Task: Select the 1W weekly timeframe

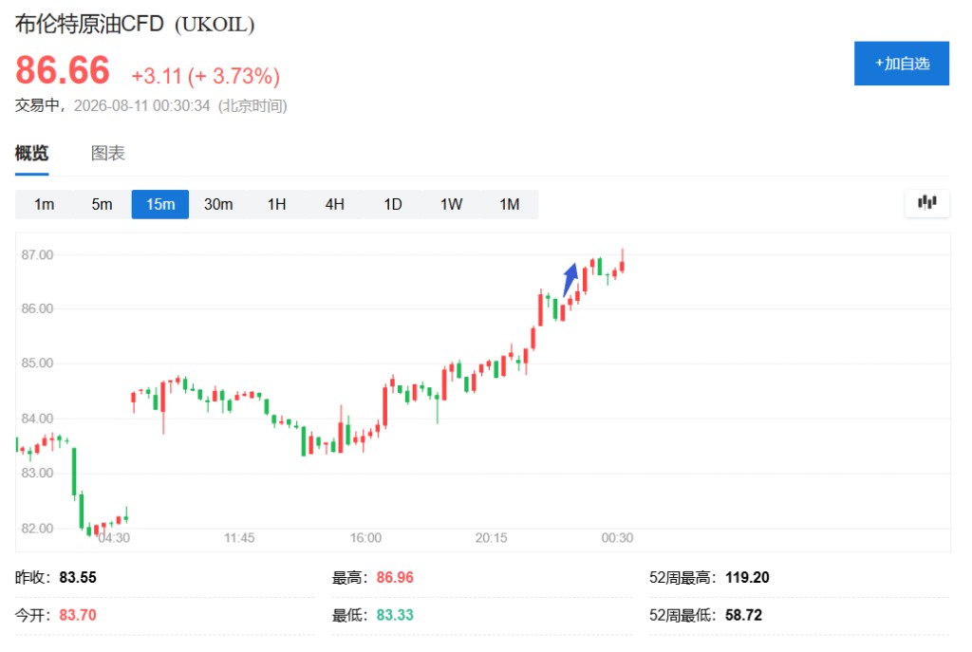Action: [451, 204]
